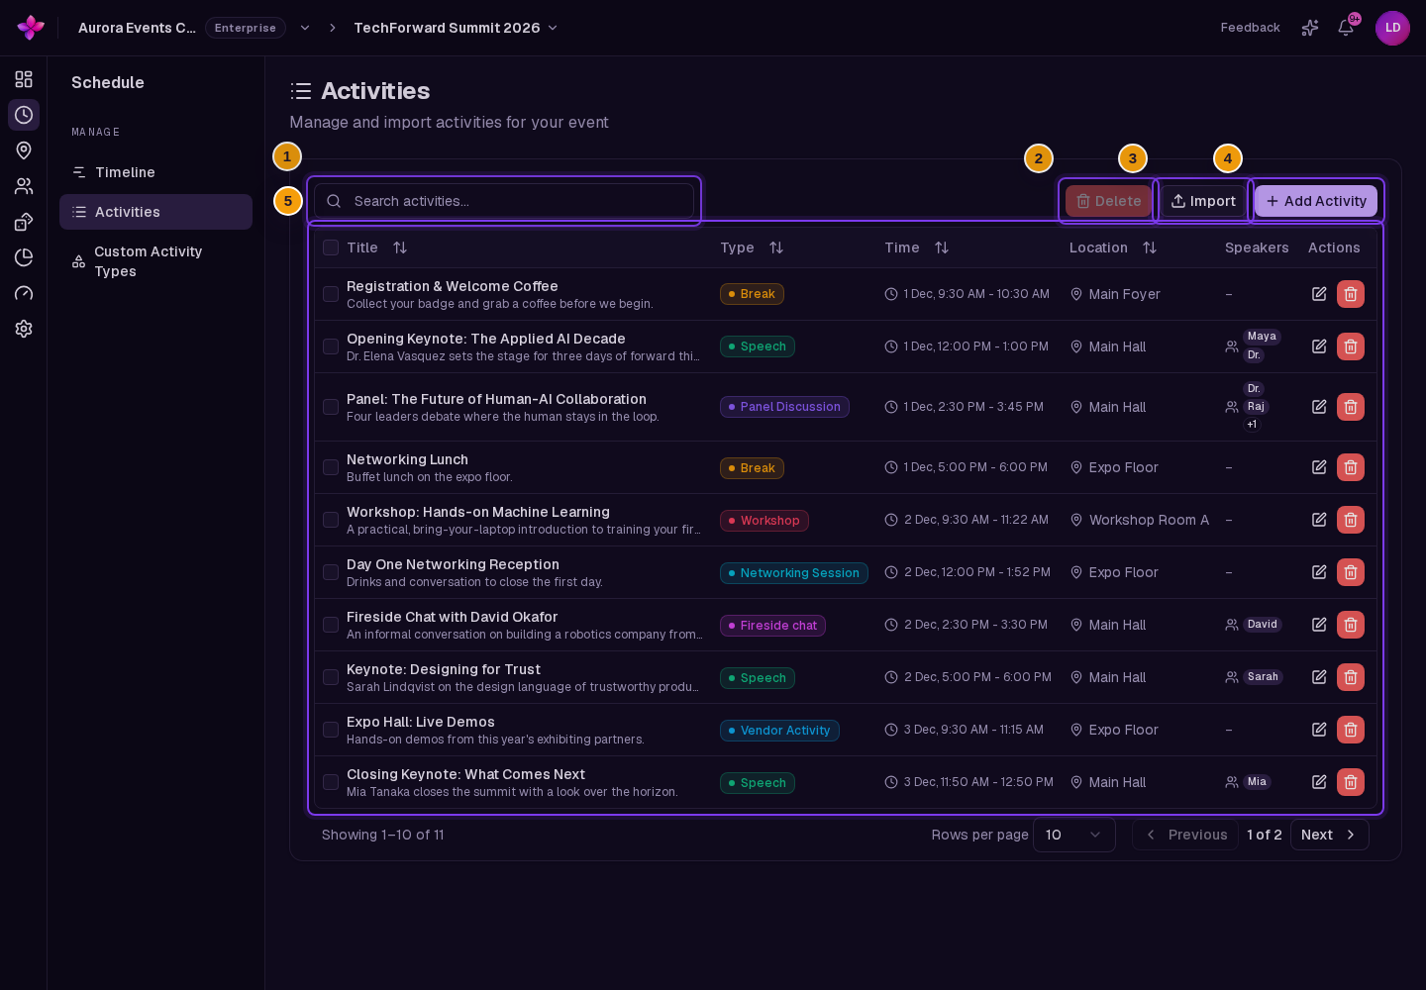1426x990 pixels.
Task: Open the Schedule clock icon in sidebar
Action: pyautogui.click(x=24, y=115)
